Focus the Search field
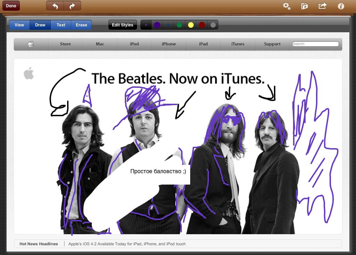This screenshot has height=255, width=356. pos(315,44)
